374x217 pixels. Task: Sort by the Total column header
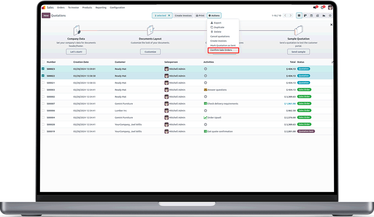(x=293, y=62)
